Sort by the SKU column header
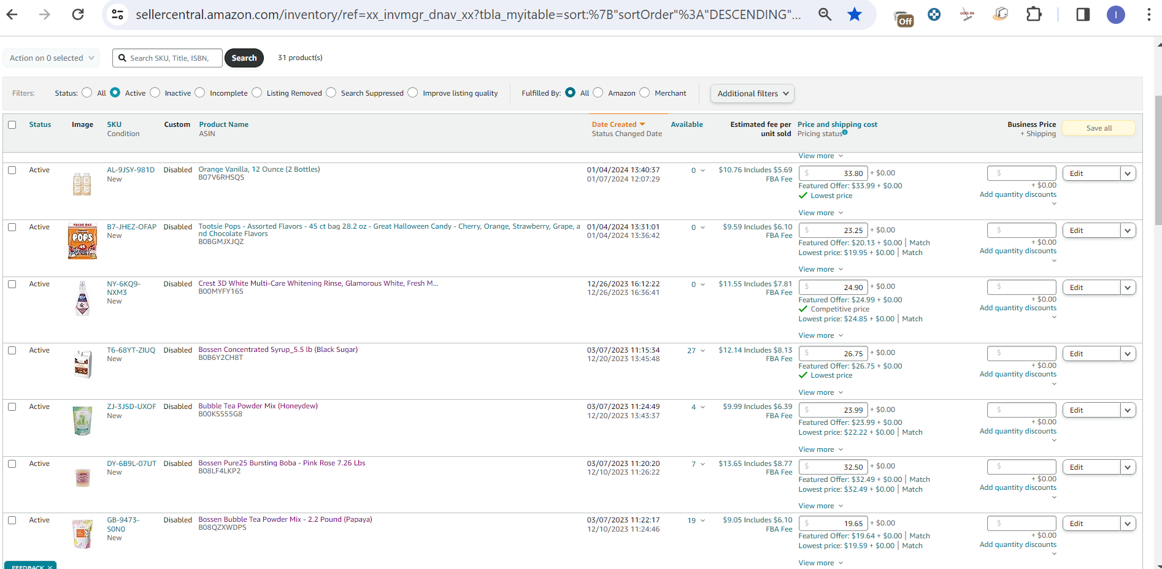Image resolution: width=1162 pixels, height=569 pixels. (114, 124)
